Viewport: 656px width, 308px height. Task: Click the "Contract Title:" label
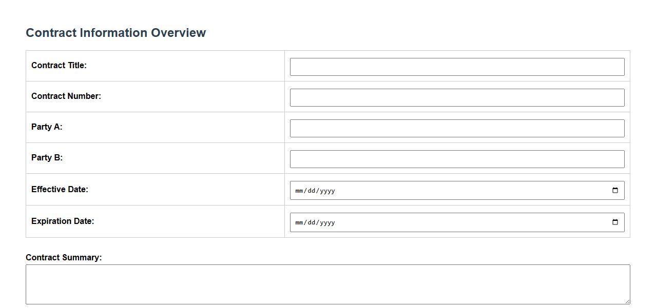[x=59, y=66]
